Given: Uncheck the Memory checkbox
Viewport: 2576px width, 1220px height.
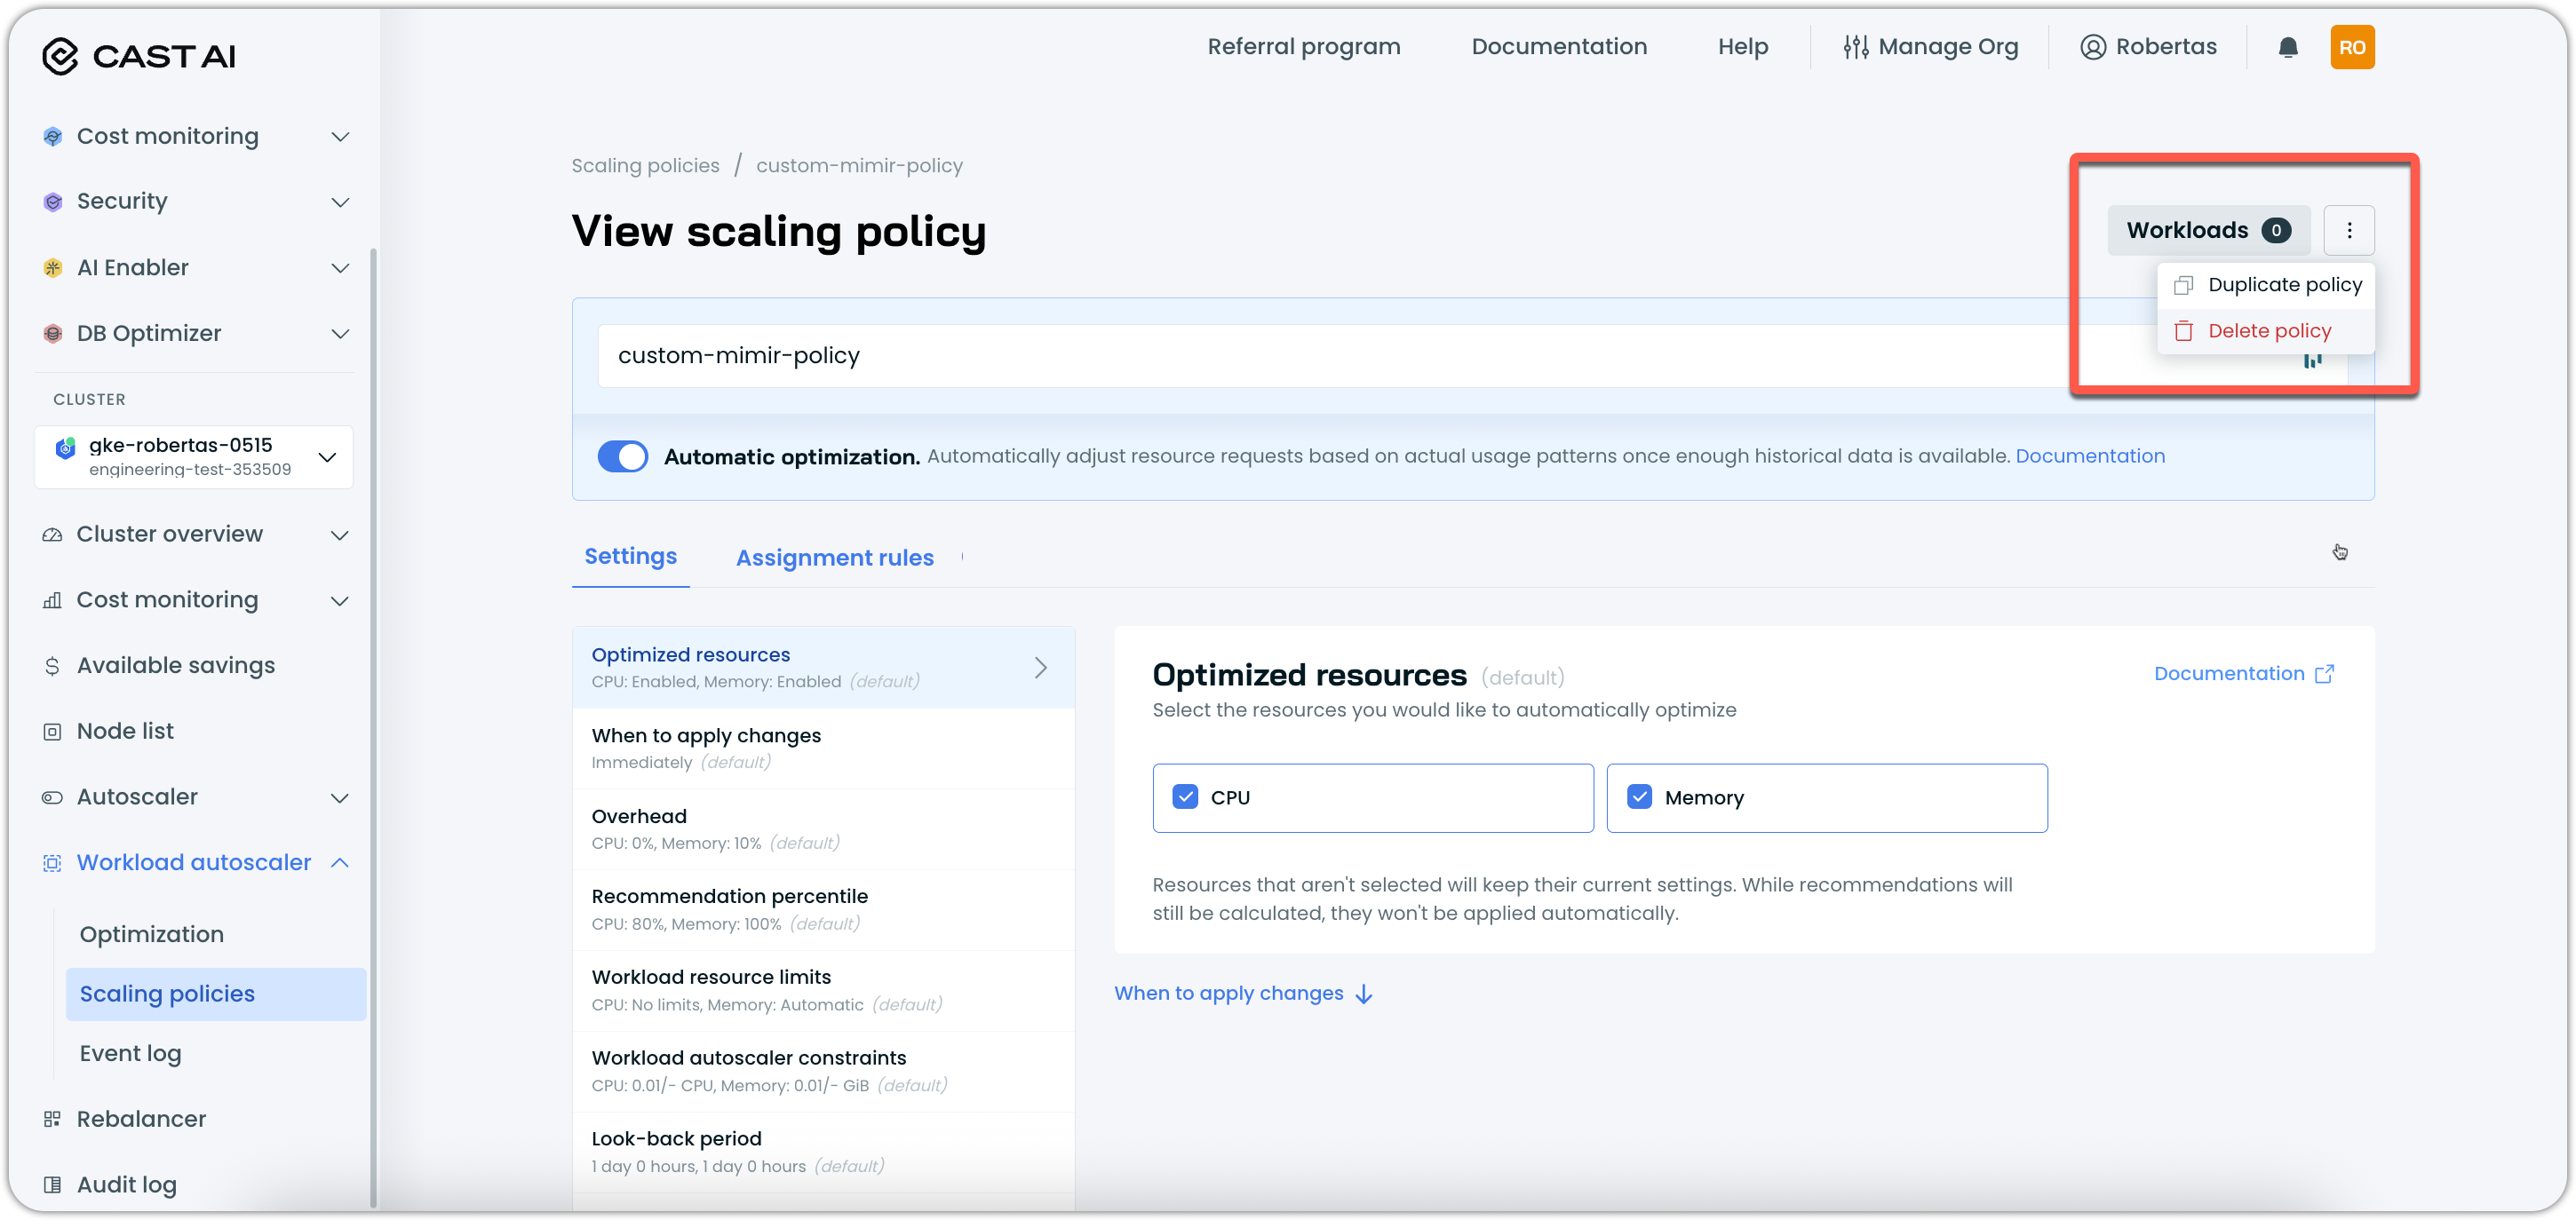Looking at the screenshot, I should (x=1639, y=797).
